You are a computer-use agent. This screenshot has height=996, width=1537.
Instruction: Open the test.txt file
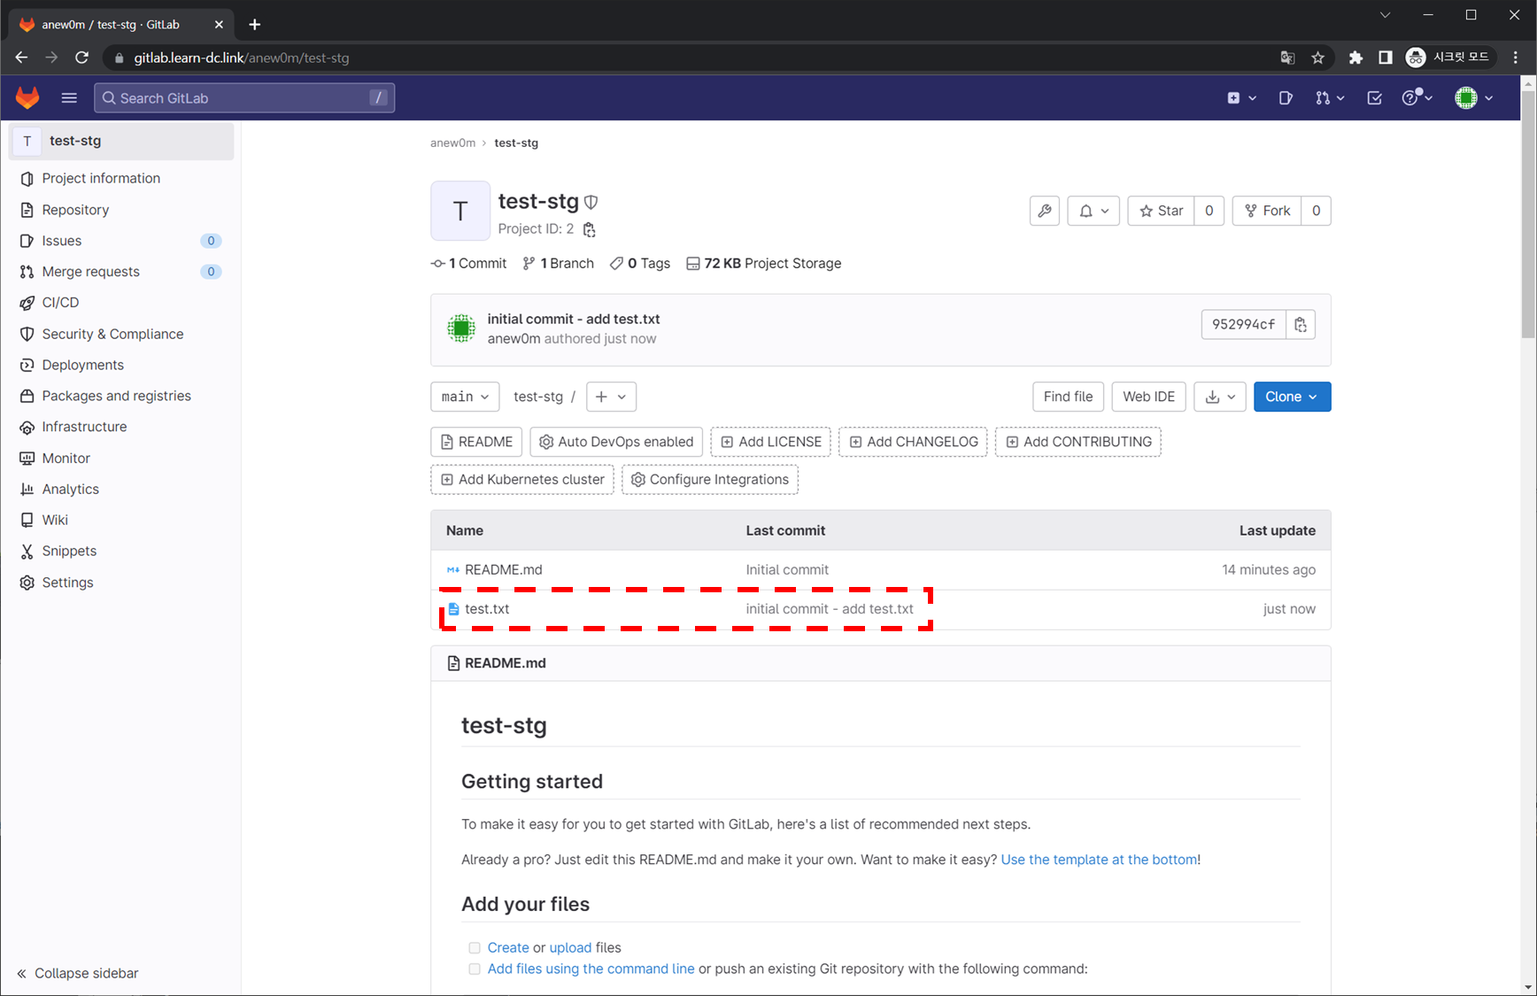tap(487, 609)
